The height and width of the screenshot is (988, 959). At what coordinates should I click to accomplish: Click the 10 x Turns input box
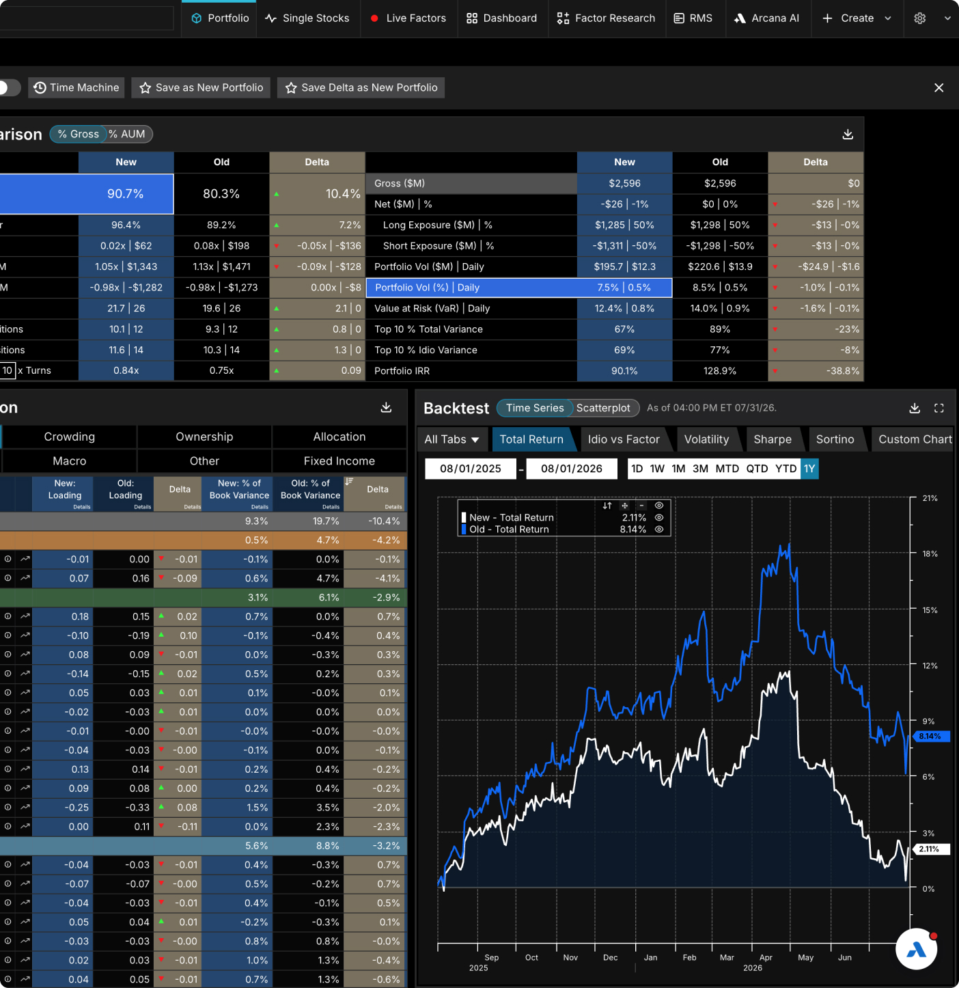click(7, 370)
